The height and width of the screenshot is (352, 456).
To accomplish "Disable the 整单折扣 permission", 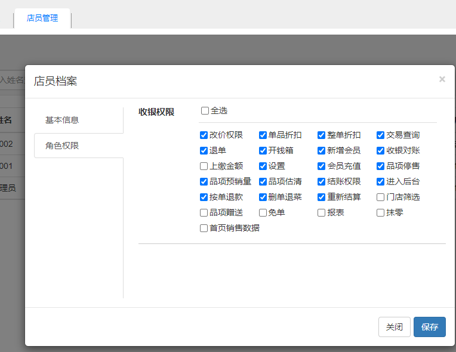I will pyautogui.click(x=322, y=135).
